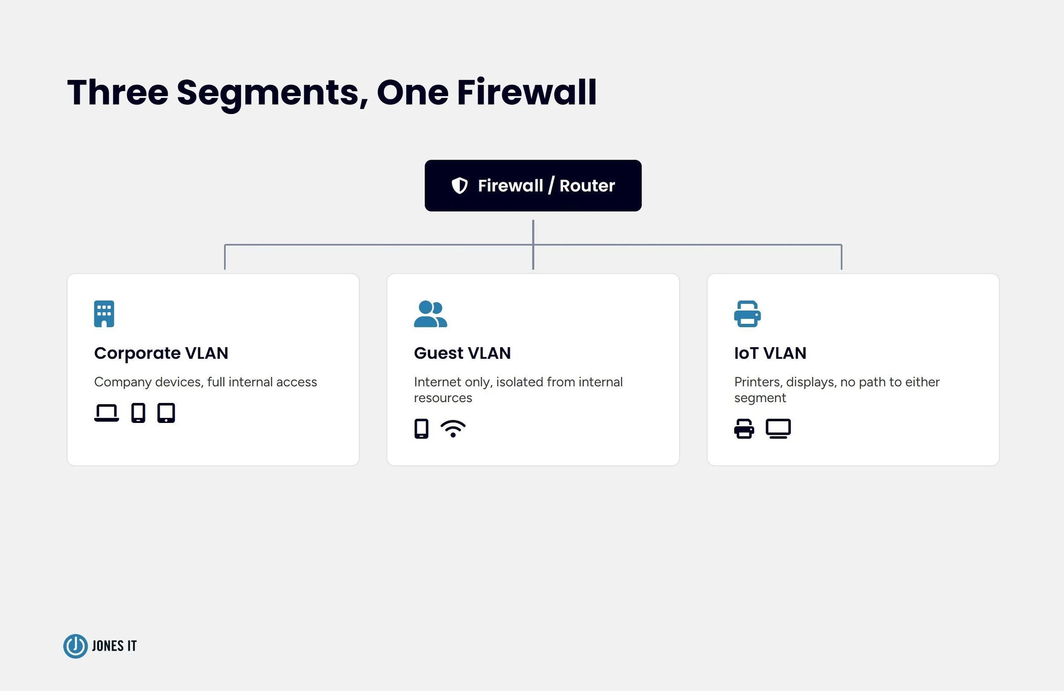Click the 'Internet only, isolated' description text
The image size is (1064, 691).
[x=518, y=390]
